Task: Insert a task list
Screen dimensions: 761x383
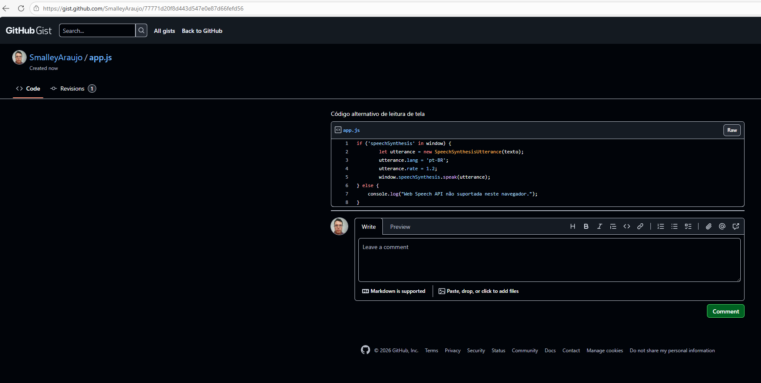Action: coord(688,227)
